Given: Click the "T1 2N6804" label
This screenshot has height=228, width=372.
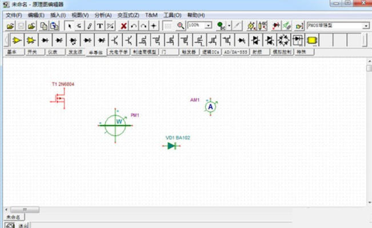Looking at the screenshot, I should click(x=63, y=84).
